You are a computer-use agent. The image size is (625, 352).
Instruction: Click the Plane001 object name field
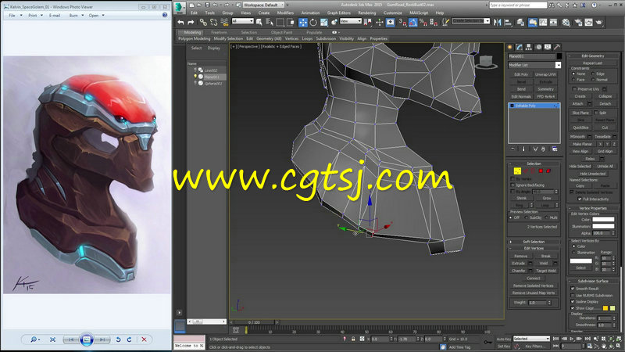(531, 56)
